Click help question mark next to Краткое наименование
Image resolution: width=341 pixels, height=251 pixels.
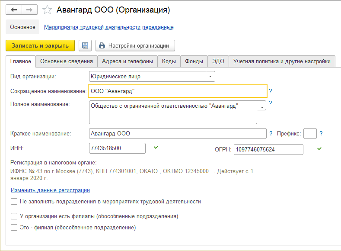pyautogui.click(x=271, y=134)
